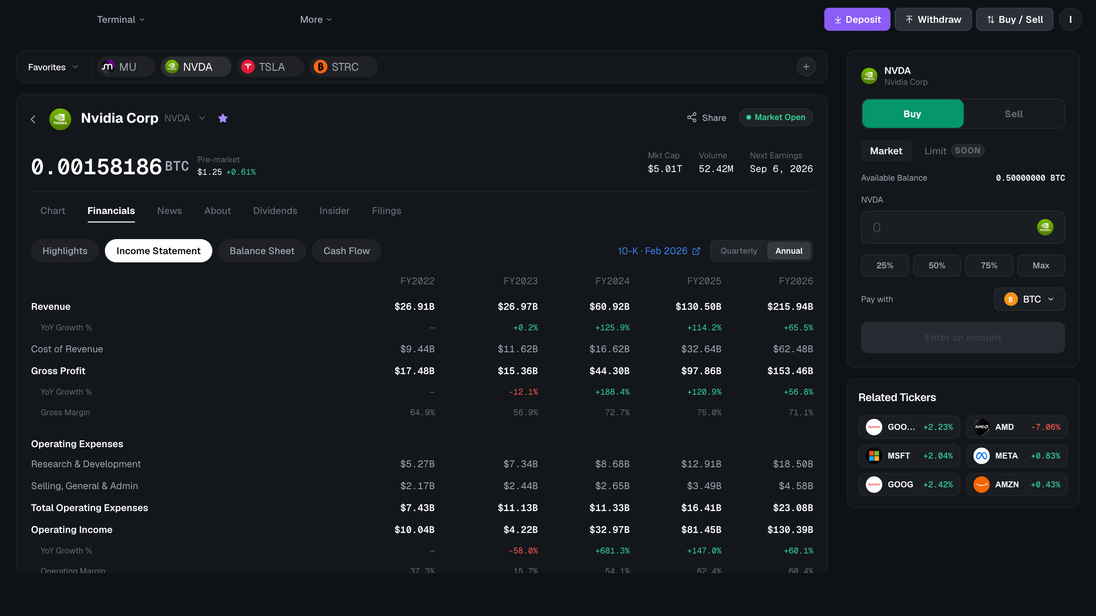Click the FY2023 Gross Profit growth -12.1%

[523, 392]
